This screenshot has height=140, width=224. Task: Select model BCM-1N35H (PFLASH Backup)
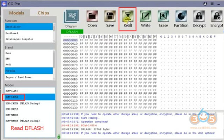click(x=30, y=103)
